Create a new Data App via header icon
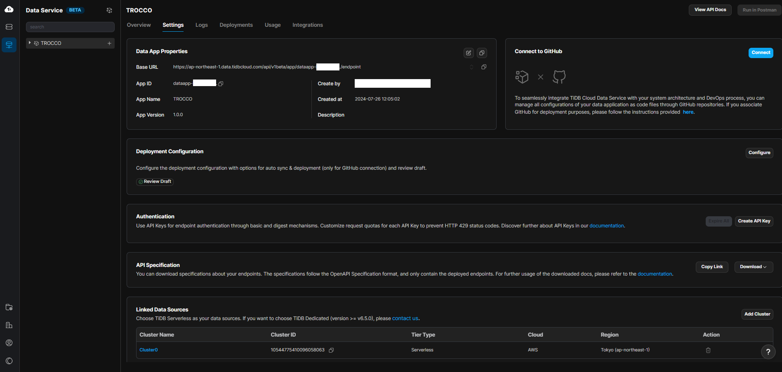This screenshot has width=782, height=372. [x=109, y=10]
